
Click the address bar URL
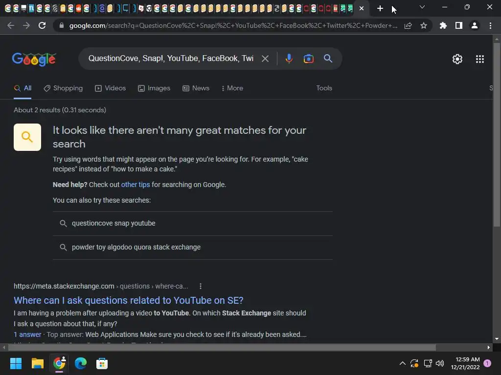(233, 25)
